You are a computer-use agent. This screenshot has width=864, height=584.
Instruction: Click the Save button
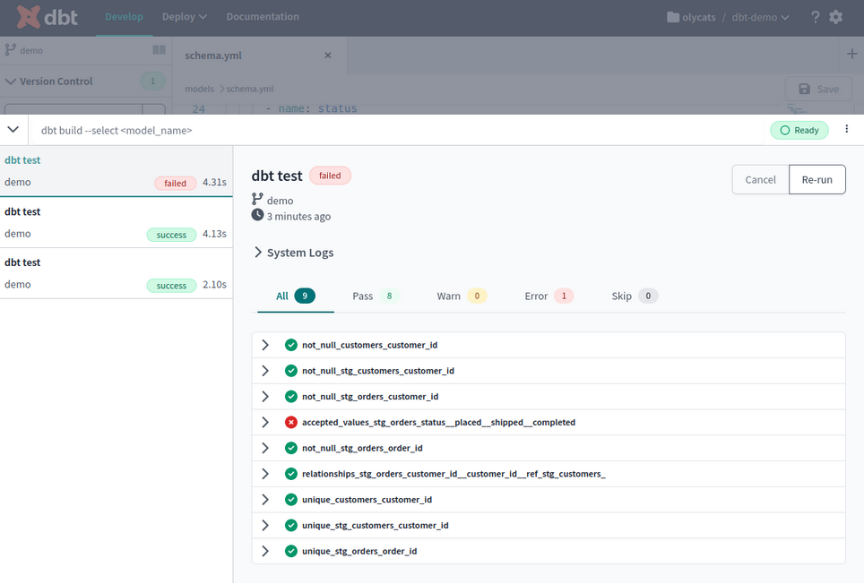pos(818,90)
